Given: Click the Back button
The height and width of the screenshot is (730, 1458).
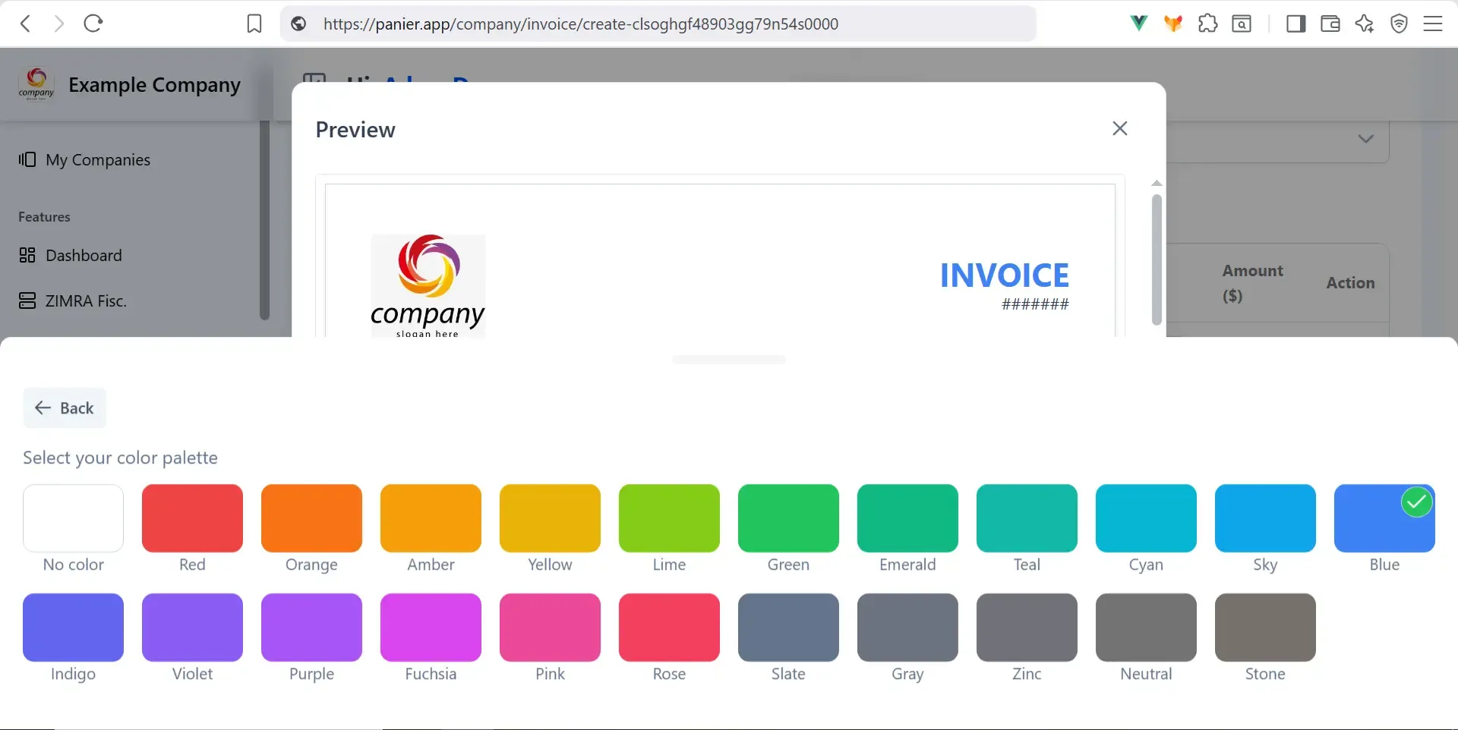Looking at the screenshot, I should (65, 408).
